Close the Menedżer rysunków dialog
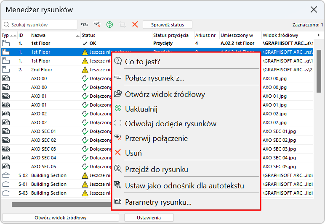The width and height of the screenshot is (325, 224). 314,9
